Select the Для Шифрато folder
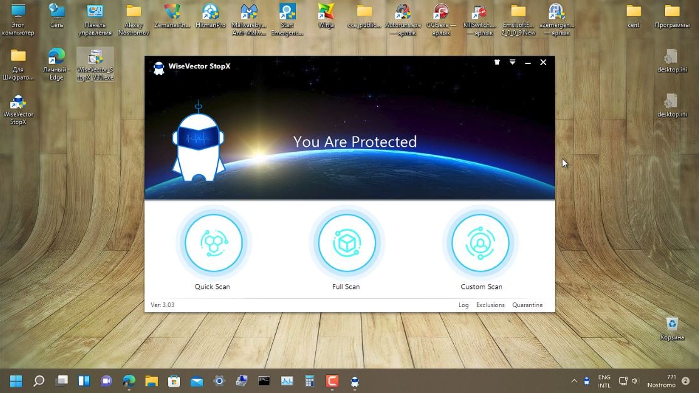Screen dimensions: 699x393 [x=18, y=64]
